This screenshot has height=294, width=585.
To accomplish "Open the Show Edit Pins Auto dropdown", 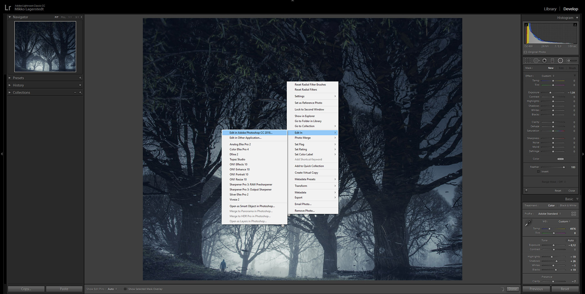I will (x=112, y=289).
